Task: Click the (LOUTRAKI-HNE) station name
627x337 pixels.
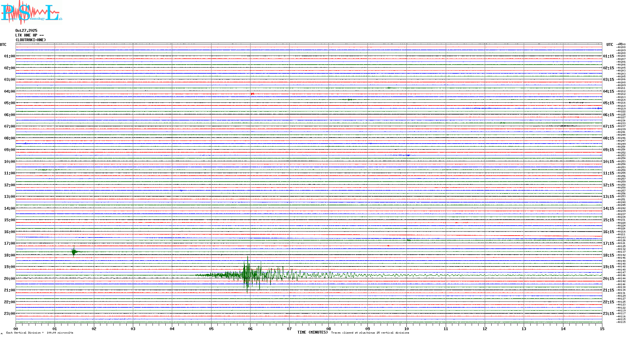Action: 31,40
